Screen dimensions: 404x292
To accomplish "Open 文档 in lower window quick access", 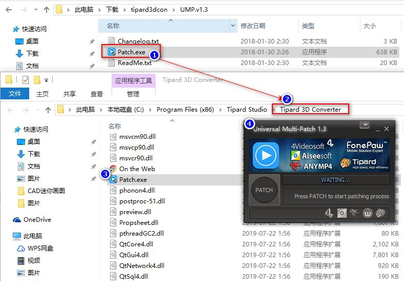I will coord(28,166).
